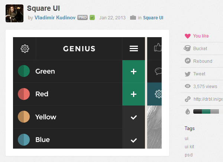Open Vladimir Kudinov's profile link

click(55, 17)
